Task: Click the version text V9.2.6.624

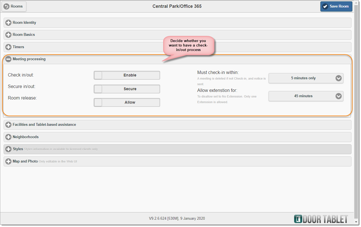Action: pos(177,219)
